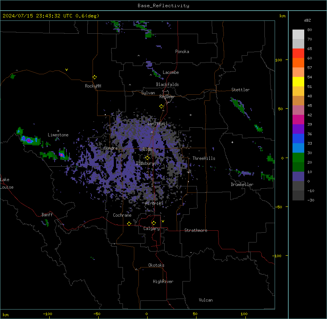Click the -50 tick label on right axis
The width and height of the screenshot is (327, 319).
pyautogui.click(x=278, y=207)
